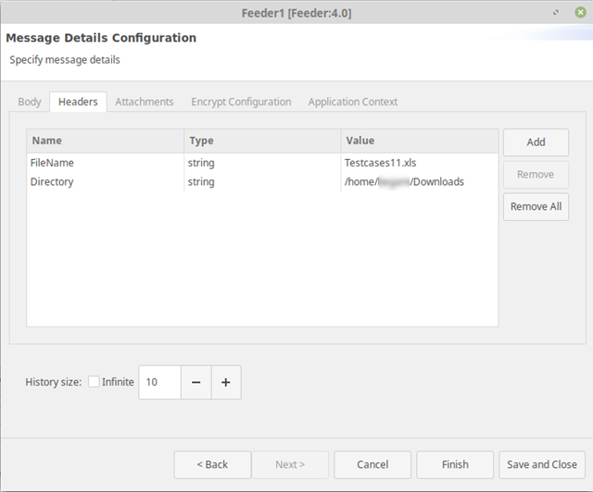Enable the Infinite history checkbox

(x=95, y=382)
